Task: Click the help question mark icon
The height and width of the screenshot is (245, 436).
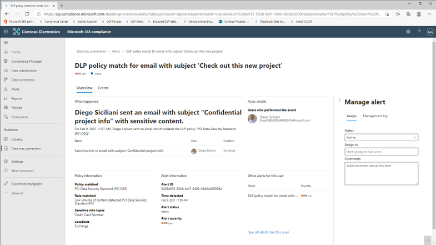Action: pos(419,32)
